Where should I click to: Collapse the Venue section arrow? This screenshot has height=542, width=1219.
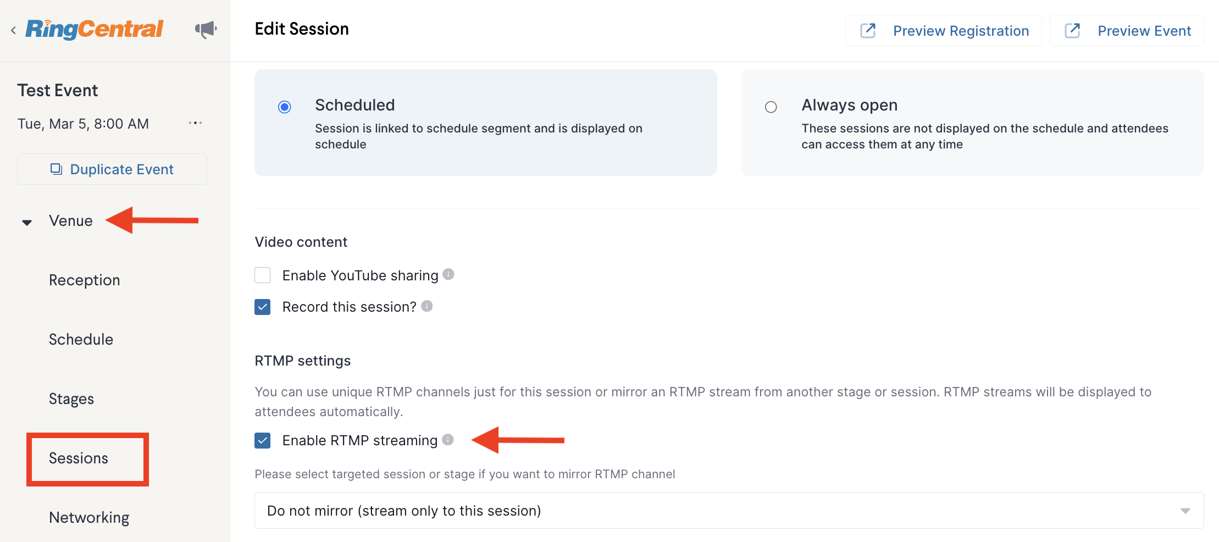click(x=27, y=222)
